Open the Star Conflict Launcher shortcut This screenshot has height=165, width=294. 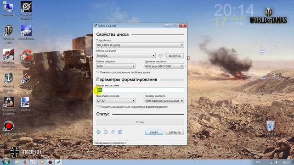click(8, 106)
